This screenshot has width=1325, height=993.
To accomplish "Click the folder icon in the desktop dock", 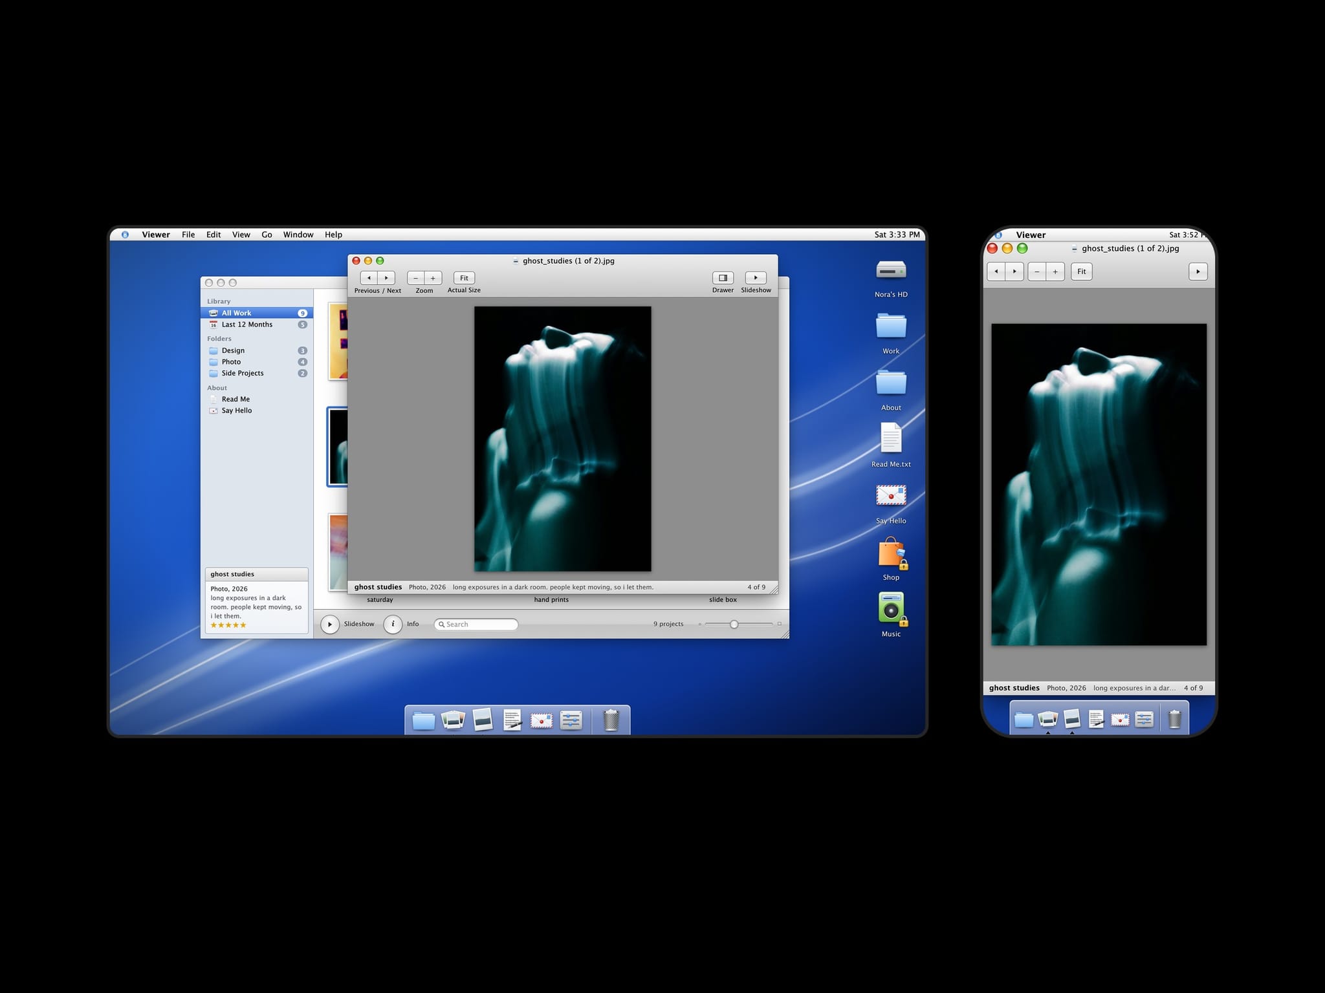I will coord(424,720).
